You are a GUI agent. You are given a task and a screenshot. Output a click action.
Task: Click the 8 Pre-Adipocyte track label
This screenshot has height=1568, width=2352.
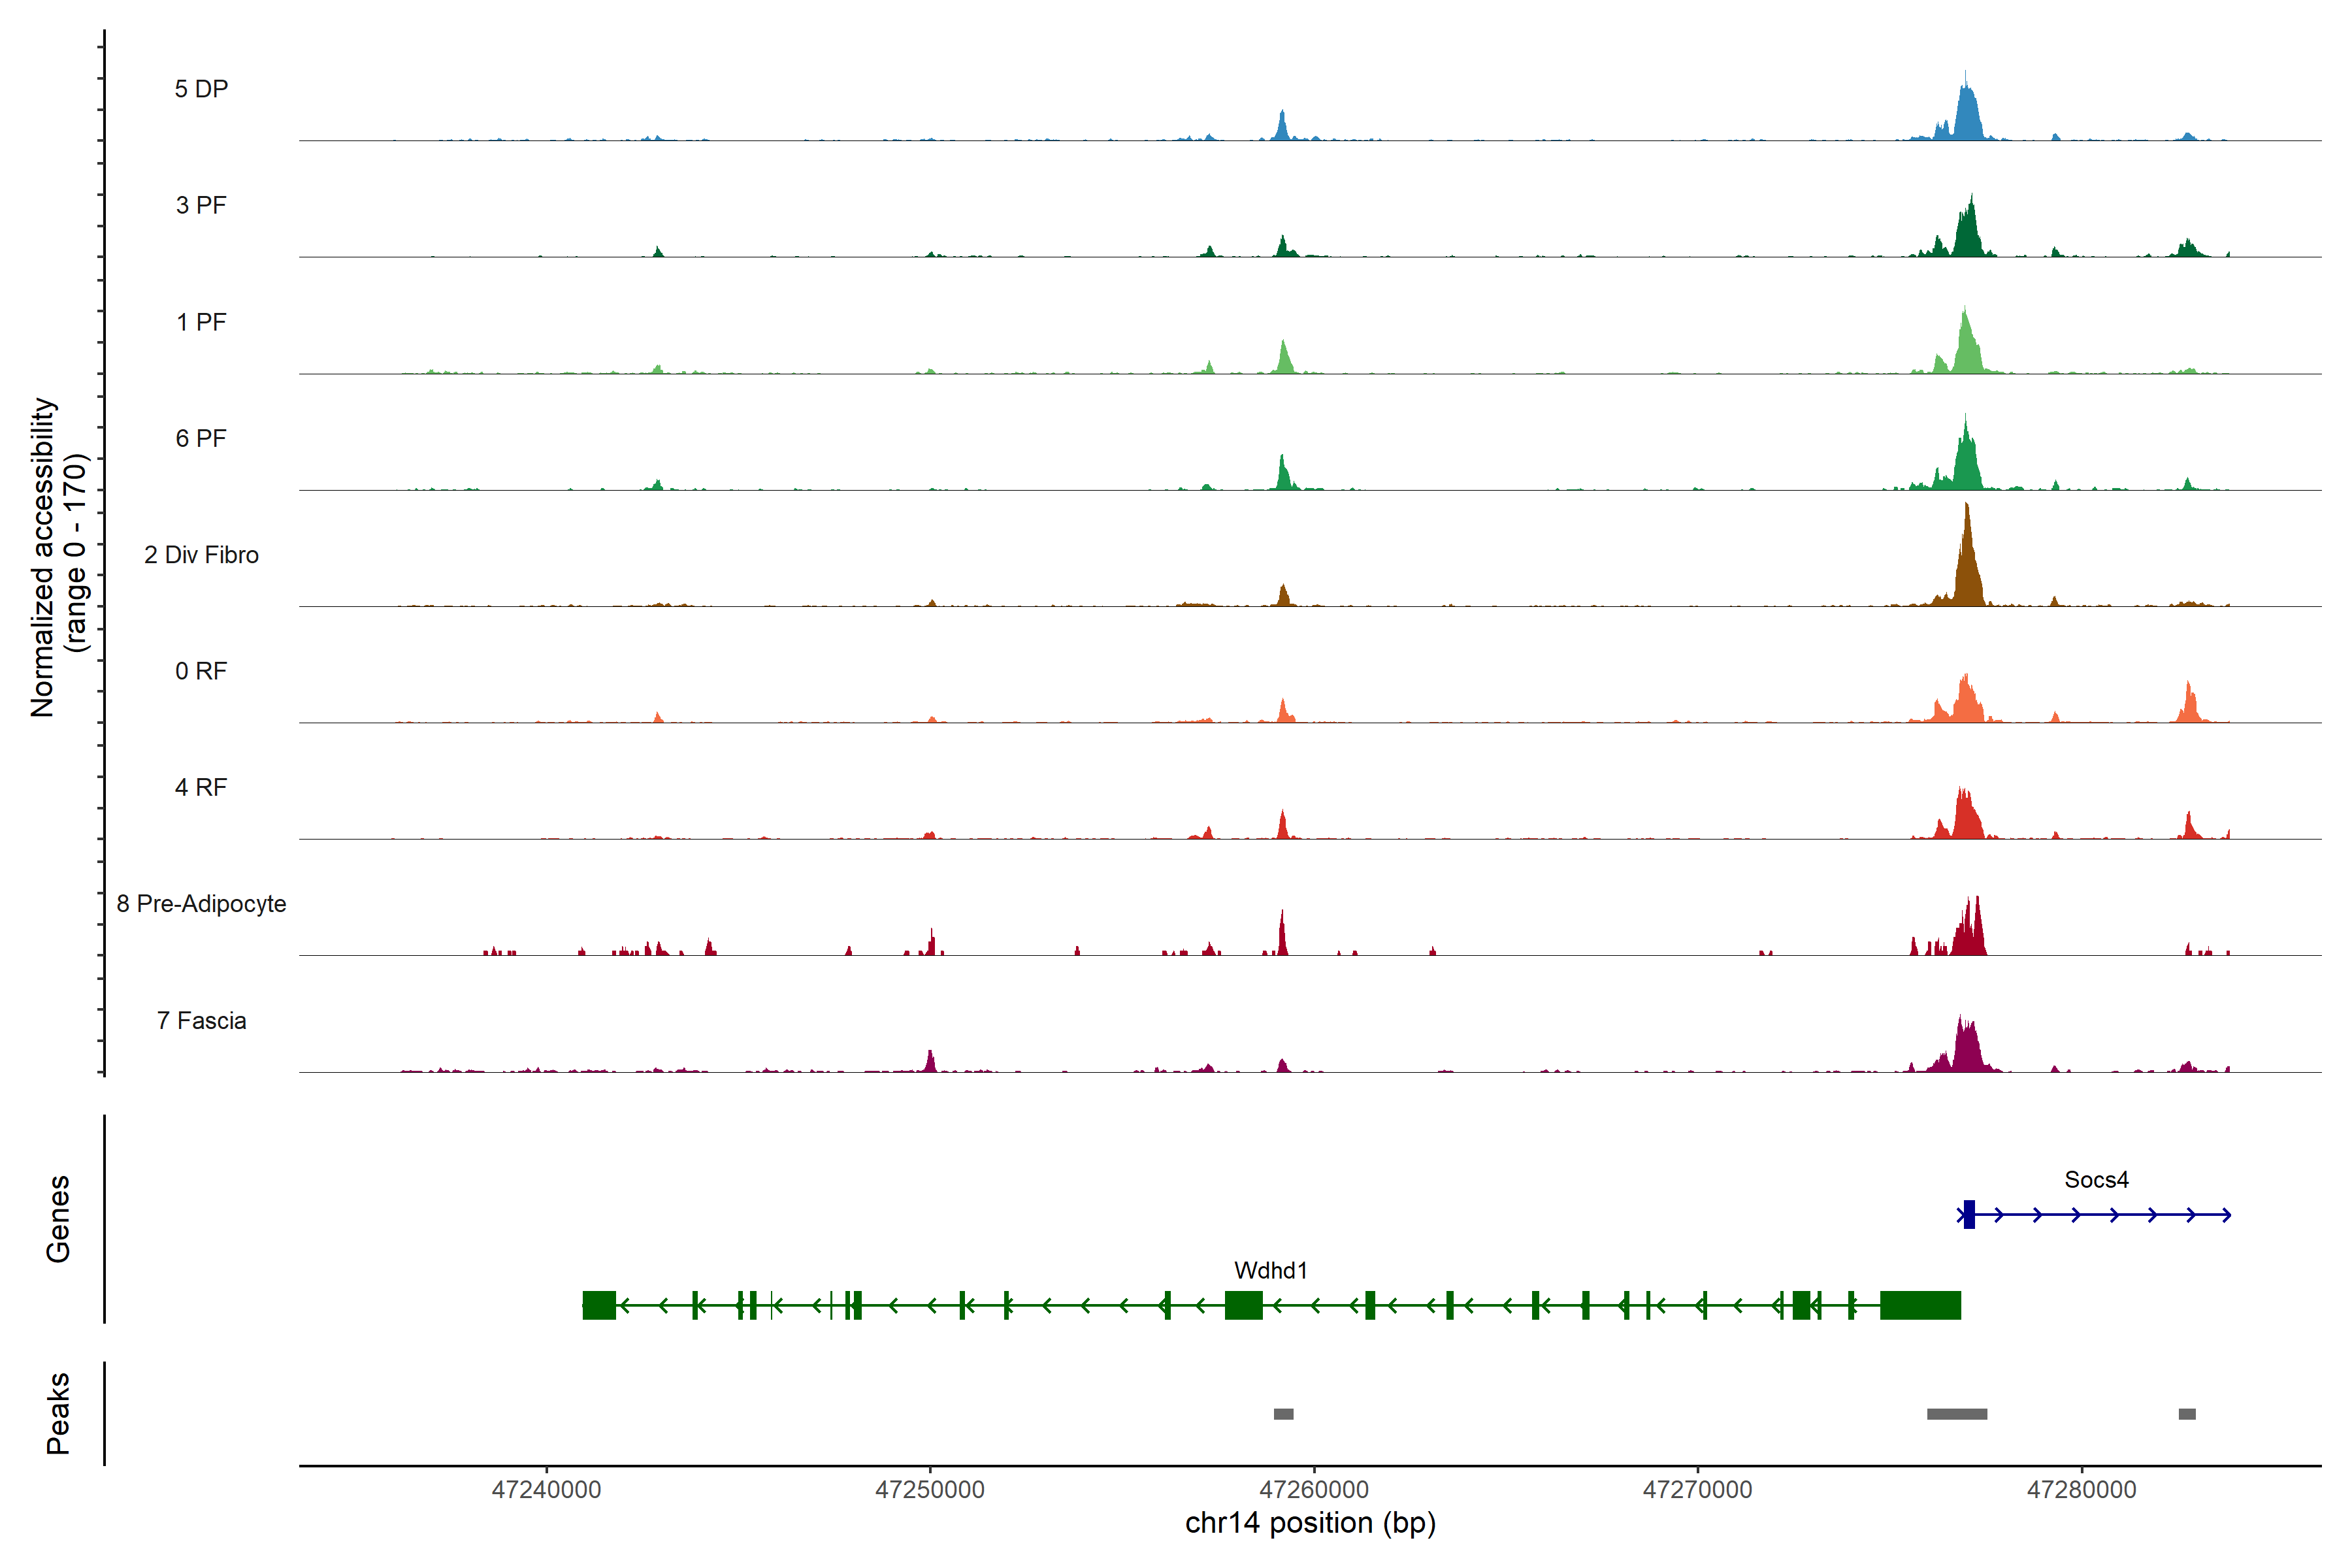click(x=201, y=903)
